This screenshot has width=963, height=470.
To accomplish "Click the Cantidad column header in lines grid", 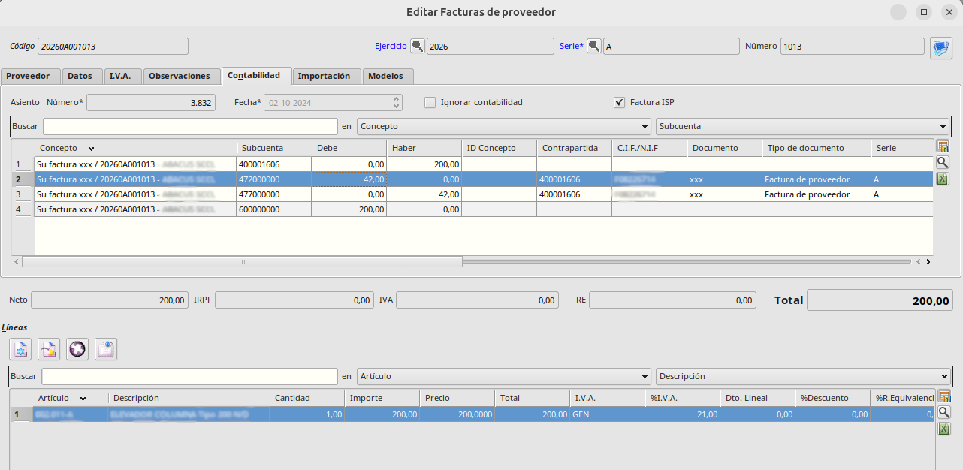I will (307, 398).
